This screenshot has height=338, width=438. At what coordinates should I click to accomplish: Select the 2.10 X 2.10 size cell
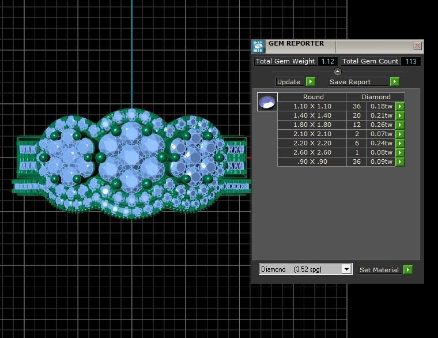[312, 134]
